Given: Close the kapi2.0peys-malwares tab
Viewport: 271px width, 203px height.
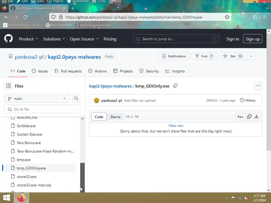Looking at the screenshot, I should pyautogui.click(x=64, y=8).
